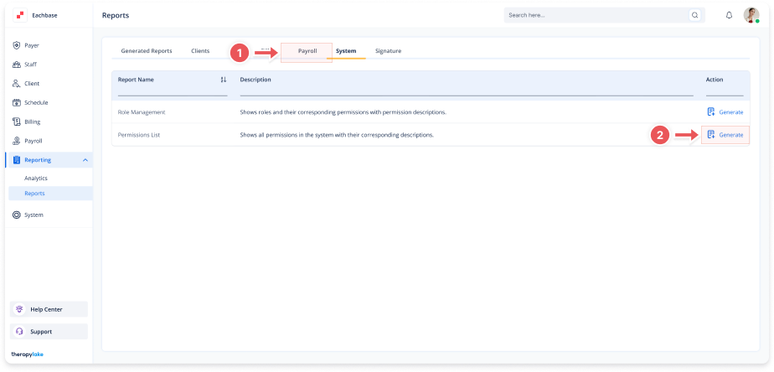This screenshot has width=774, height=372.
Task: Click the search magnifier icon
Action: coord(694,15)
